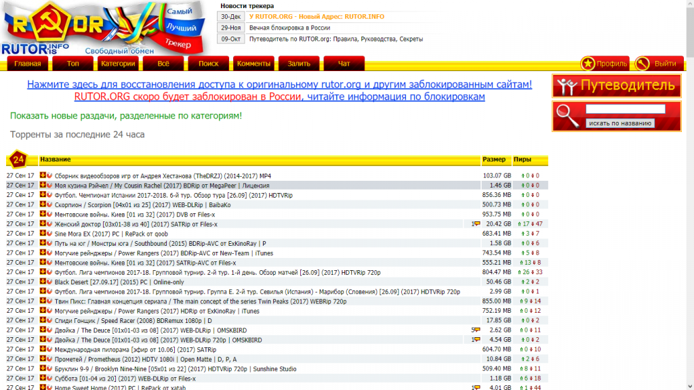Click the pentagon 24 badge icon
Screen dimensions: 694x390
[18, 160]
